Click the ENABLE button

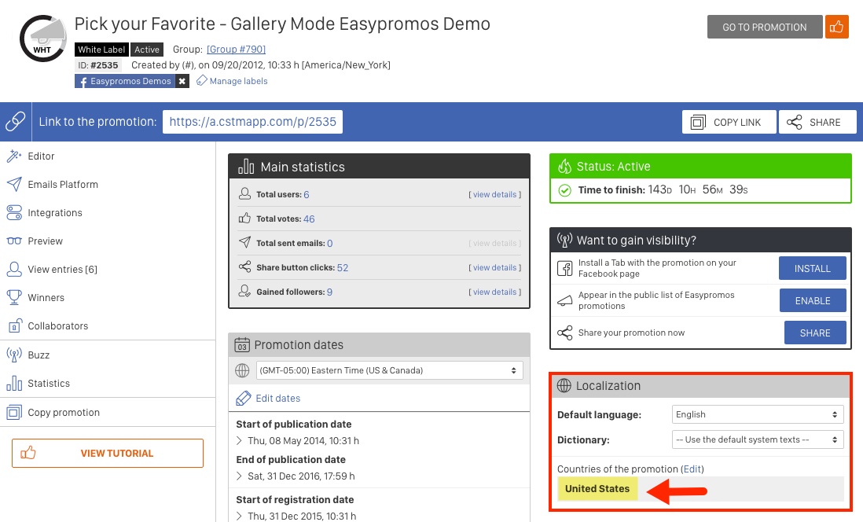tap(813, 300)
